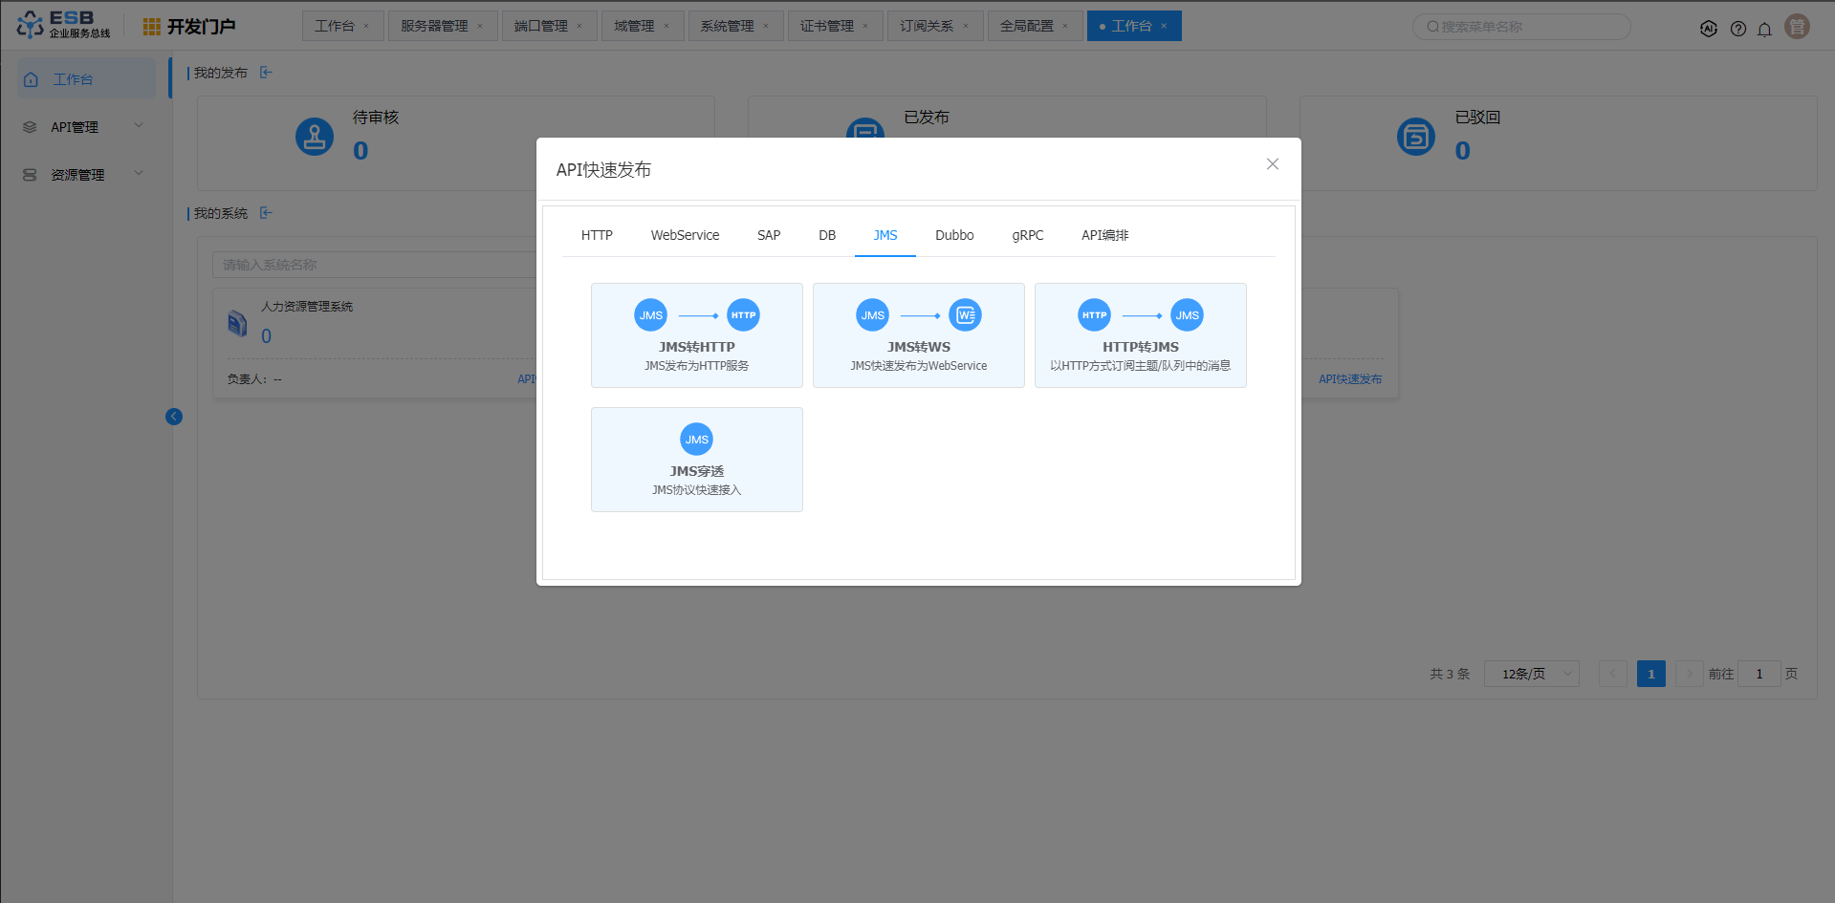Open the user avatar menu
This screenshot has width=1835, height=903.
click(x=1797, y=27)
